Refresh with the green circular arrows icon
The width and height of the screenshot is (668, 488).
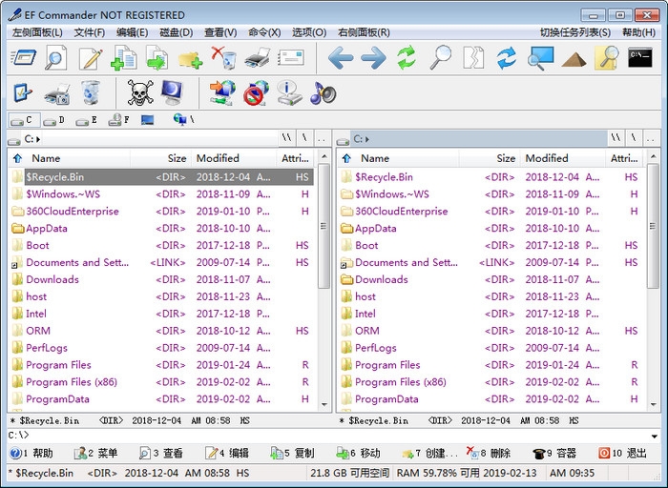pos(407,57)
